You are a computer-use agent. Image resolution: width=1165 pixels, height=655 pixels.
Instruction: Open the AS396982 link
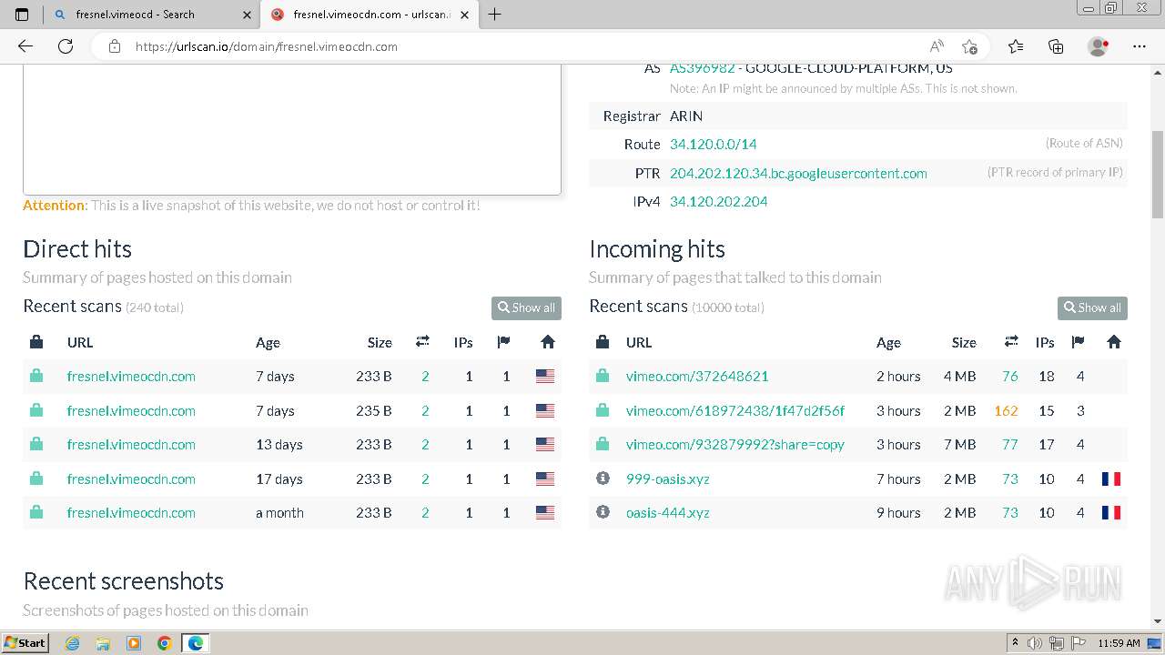(702, 68)
